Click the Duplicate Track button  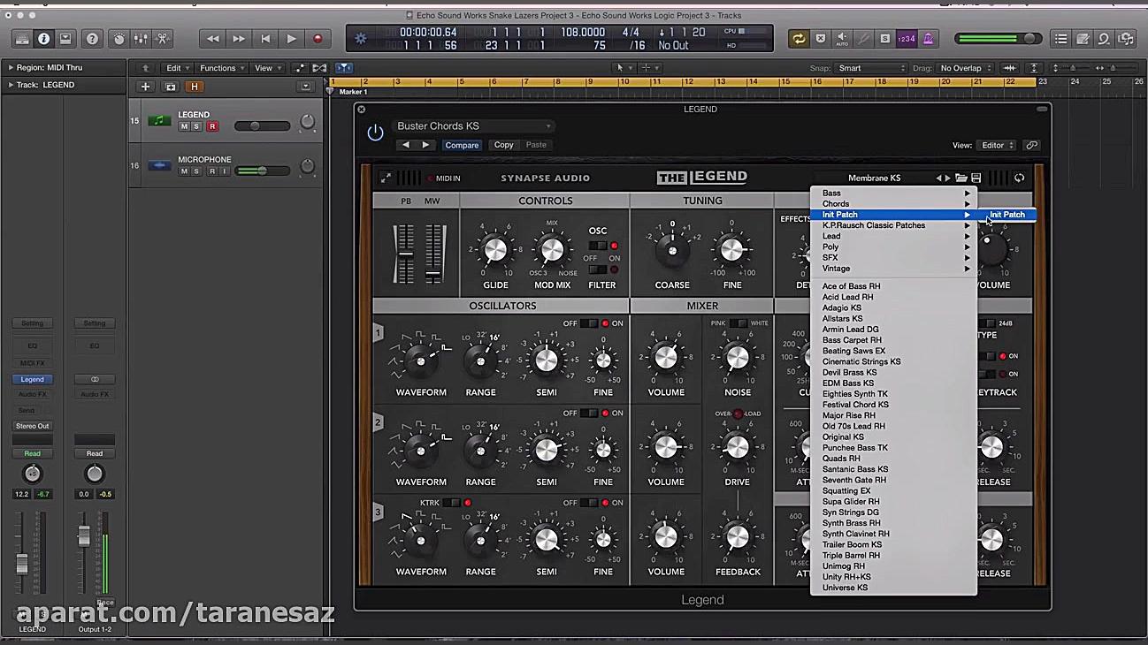pos(171,87)
